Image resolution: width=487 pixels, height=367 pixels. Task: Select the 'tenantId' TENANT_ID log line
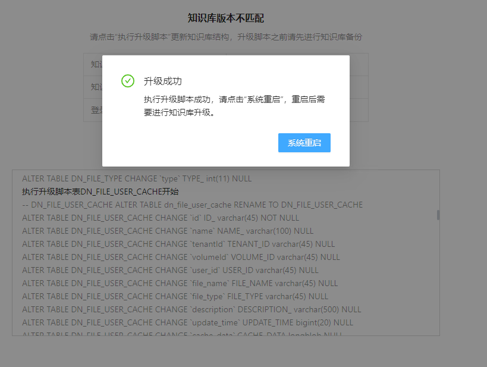[x=178, y=244]
